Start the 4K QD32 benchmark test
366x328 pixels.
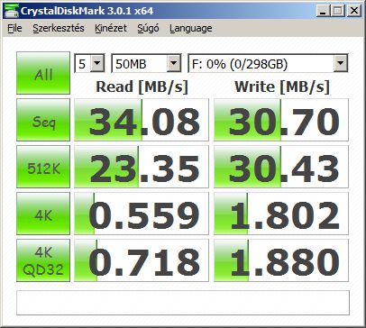click(x=43, y=260)
